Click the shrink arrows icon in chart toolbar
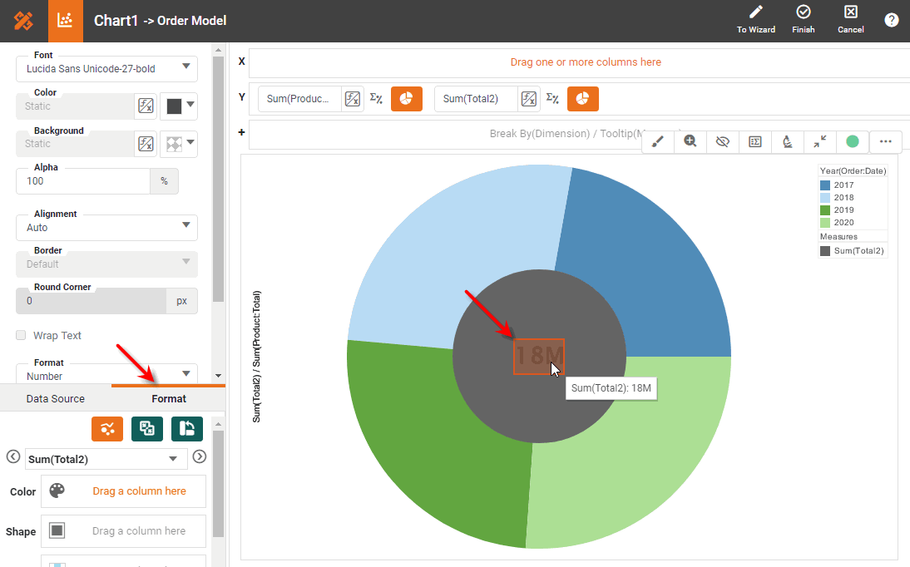Image resolution: width=910 pixels, height=567 pixels. coord(819,141)
